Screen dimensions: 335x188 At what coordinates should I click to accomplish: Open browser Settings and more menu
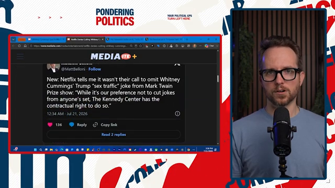click(x=200, y=46)
